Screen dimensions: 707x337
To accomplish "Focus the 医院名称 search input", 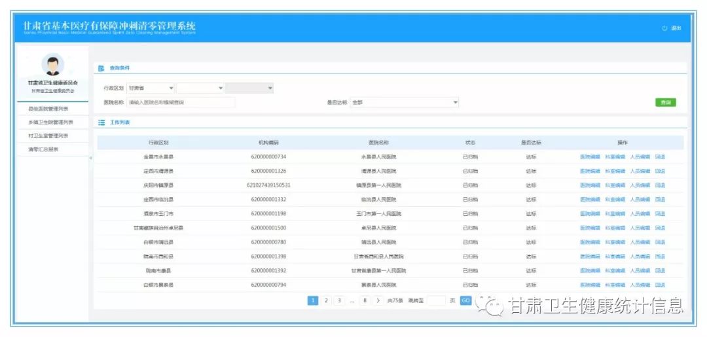I will tap(181, 103).
